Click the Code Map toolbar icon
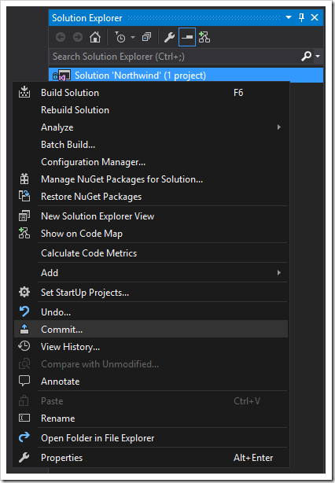This screenshot has width=335, height=483. (204, 37)
